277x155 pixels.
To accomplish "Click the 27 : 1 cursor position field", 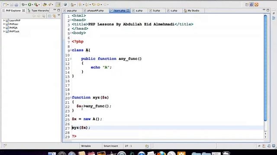I will [x=129, y=146].
